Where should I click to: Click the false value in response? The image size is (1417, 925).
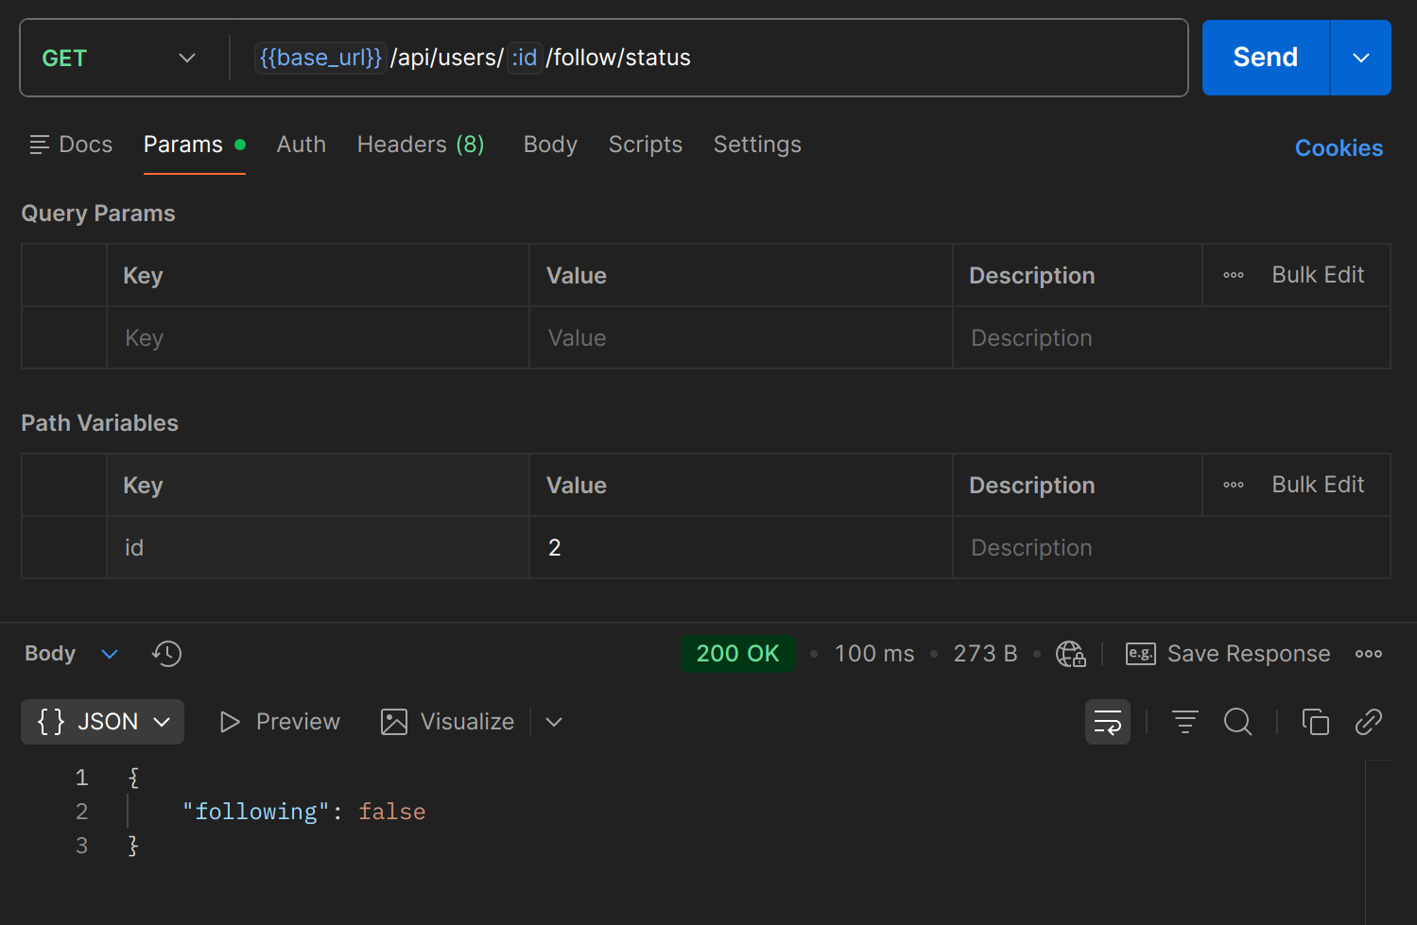[x=391, y=812]
